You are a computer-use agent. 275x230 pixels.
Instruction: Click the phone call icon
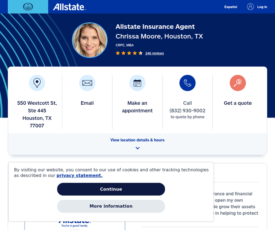[187, 83]
